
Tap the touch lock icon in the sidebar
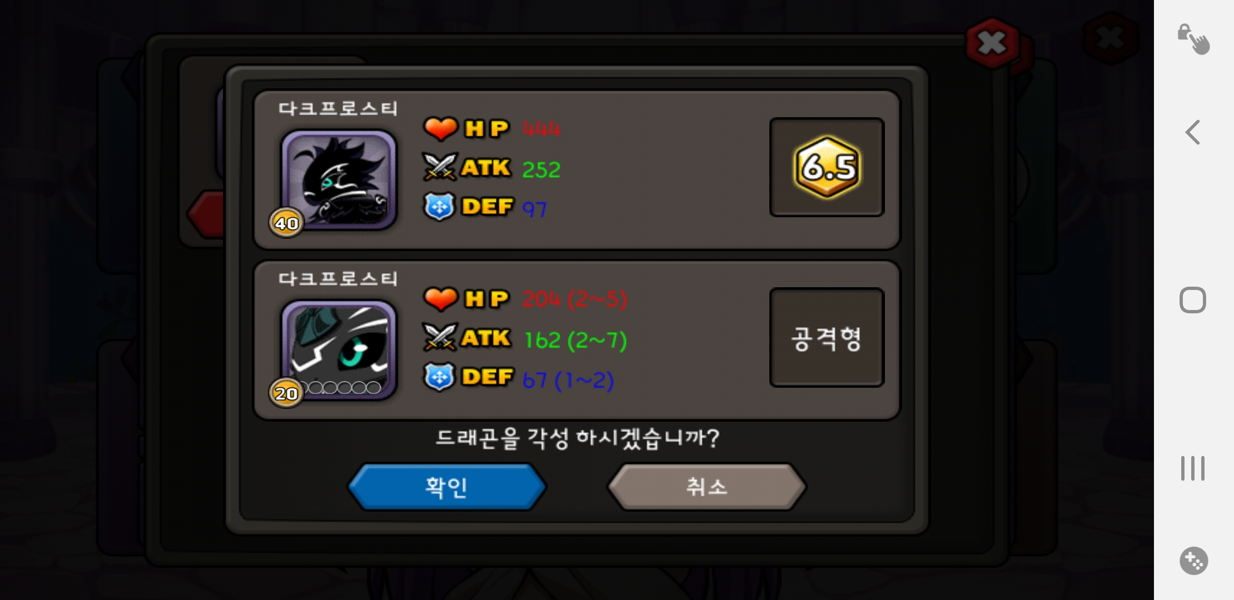coord(1193,39)
